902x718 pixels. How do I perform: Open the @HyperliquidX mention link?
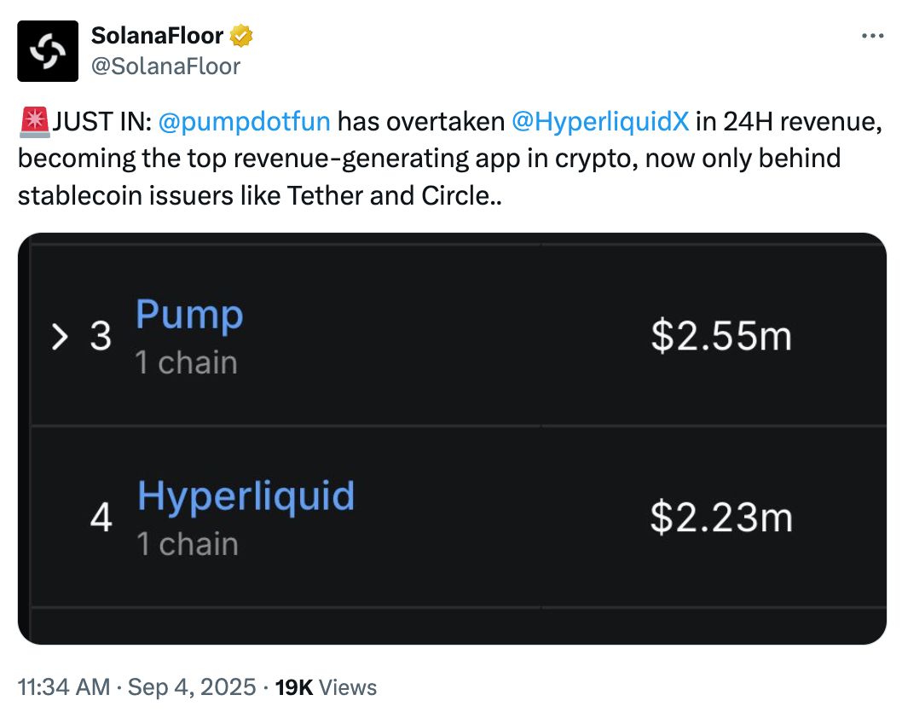600,122
